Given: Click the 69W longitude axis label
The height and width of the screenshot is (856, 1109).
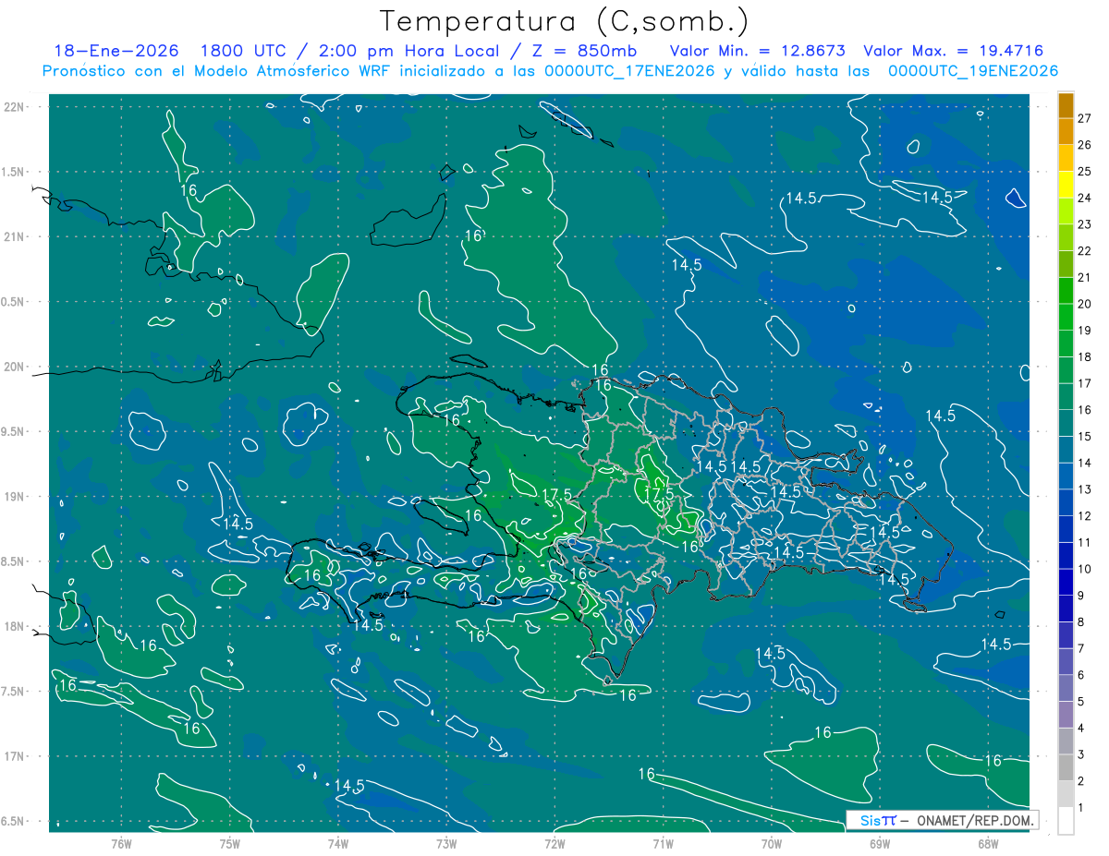Looking at the screenshot, I should coord(880,844).
